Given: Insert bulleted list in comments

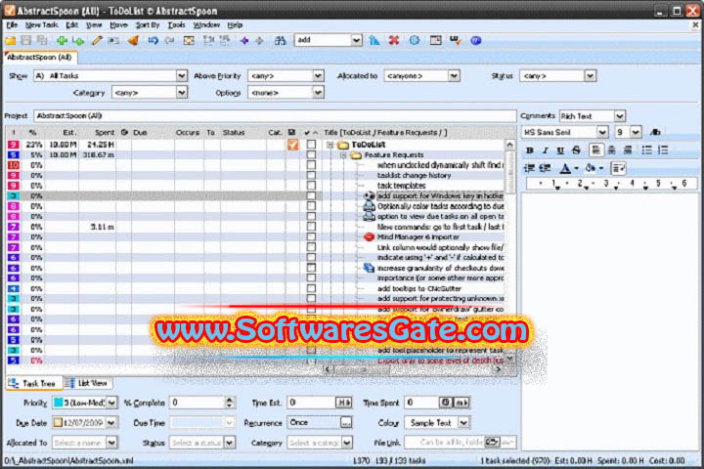Looking at the screenshot, I should pos(646,150).
